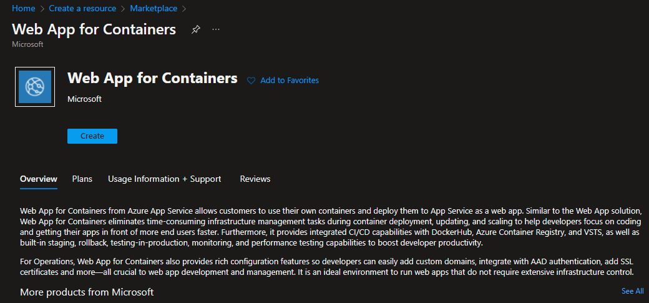The width and height of the screenshot is (649, 303).
Task: Return to Marketplace breadcrumb
Action: tap(154, 8)
